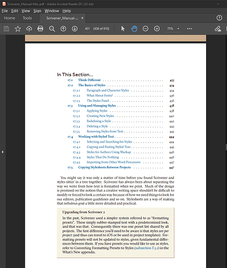The image size is (227, 268).
Task: Click the (436 of 910) page count
Action: point(101,28)
